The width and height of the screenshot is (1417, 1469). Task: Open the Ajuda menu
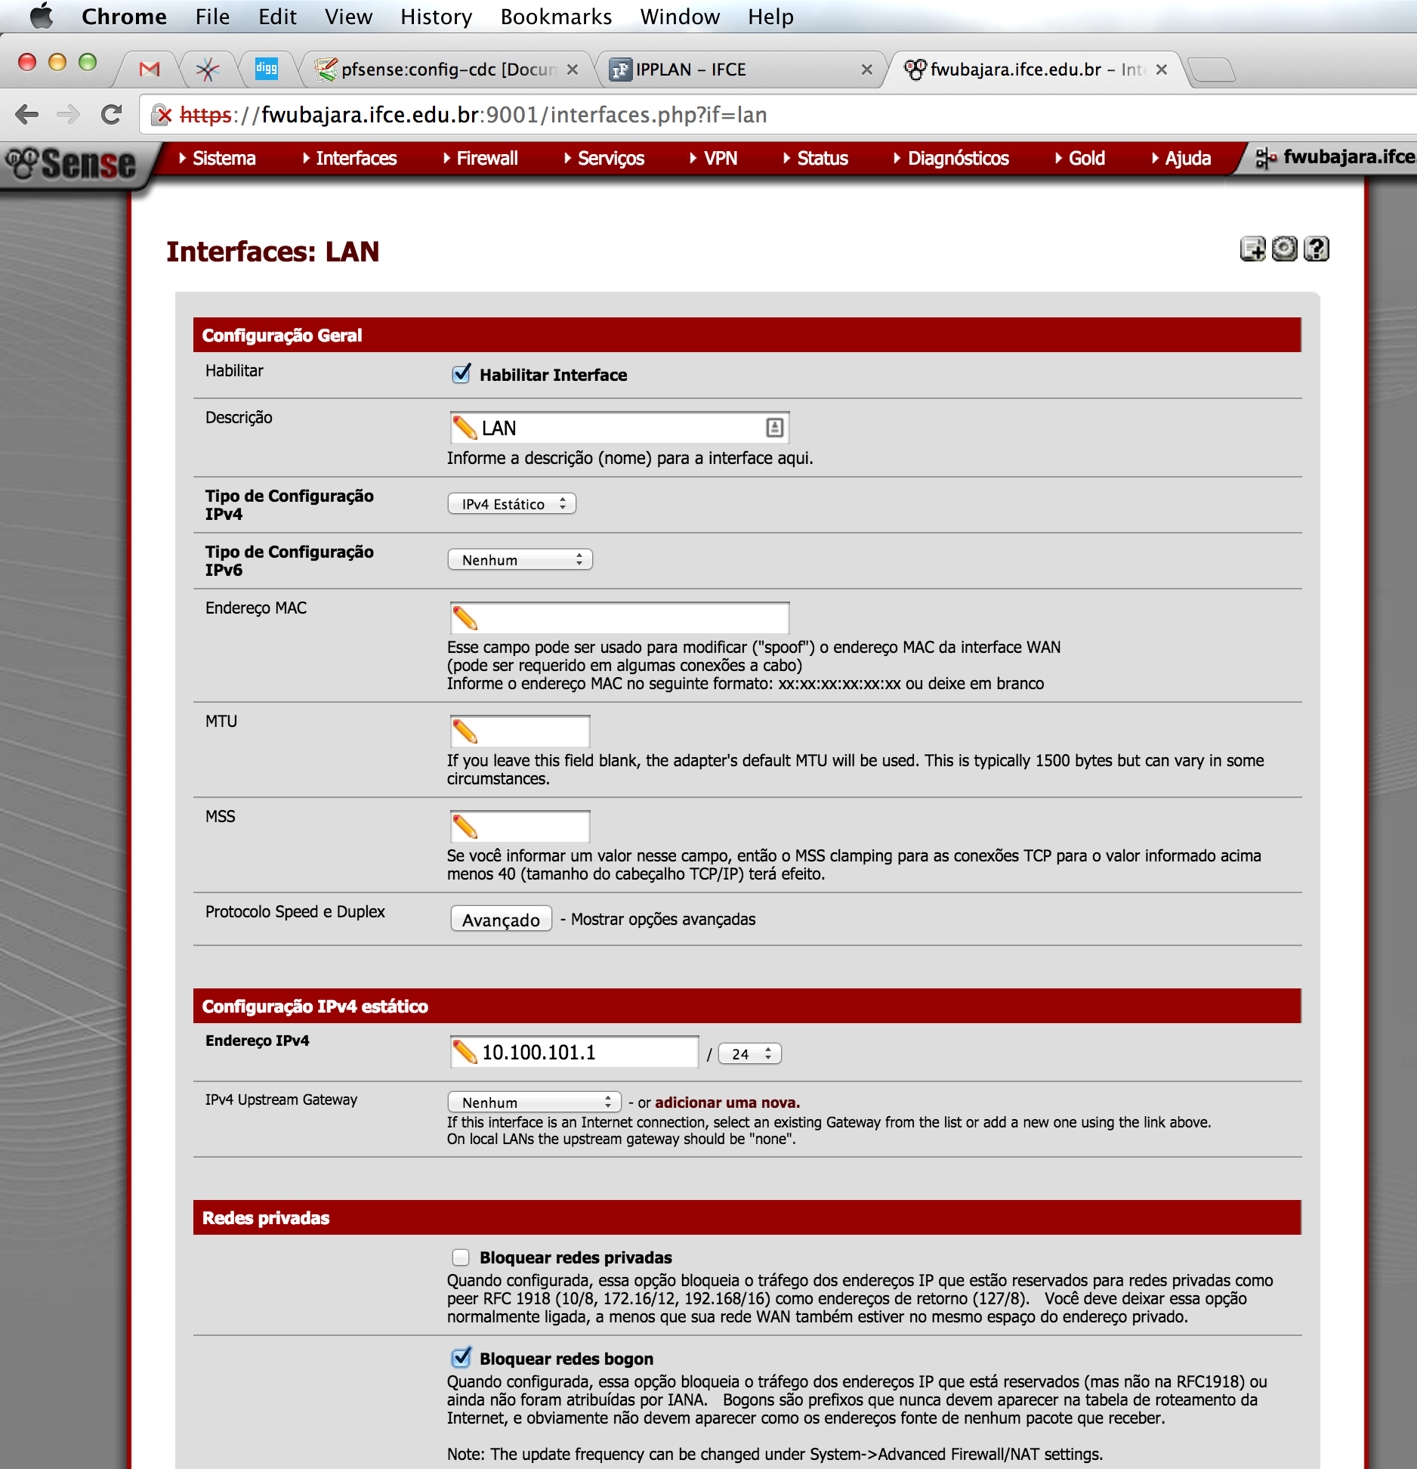(1181, 158)
